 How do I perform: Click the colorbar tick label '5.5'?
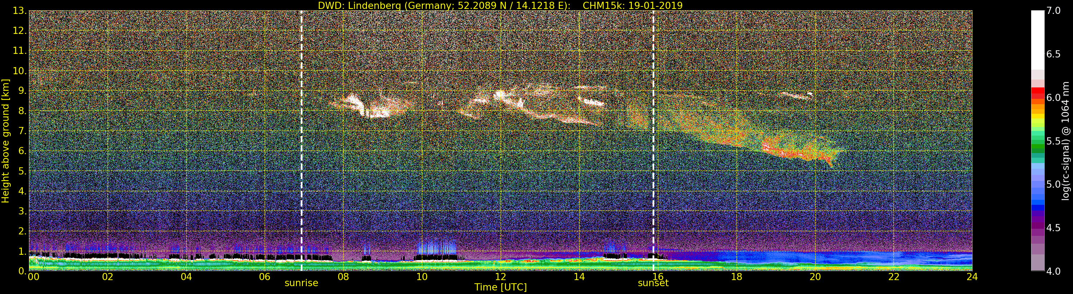(1053, 141)
